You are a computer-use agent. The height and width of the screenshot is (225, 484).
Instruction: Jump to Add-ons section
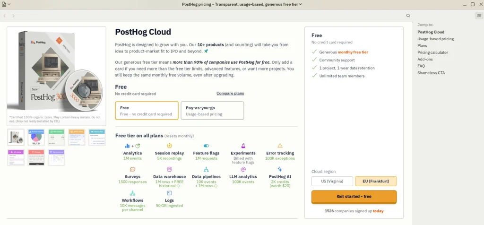coord(425,59)
